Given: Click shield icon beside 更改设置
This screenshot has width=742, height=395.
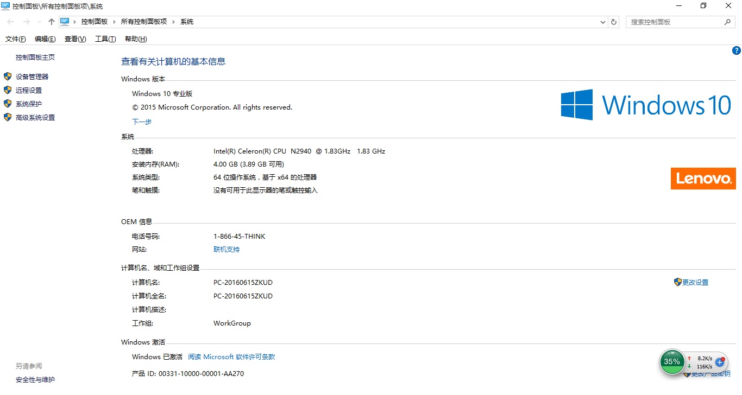Looking at the screenshot, I should click(678, 282).
